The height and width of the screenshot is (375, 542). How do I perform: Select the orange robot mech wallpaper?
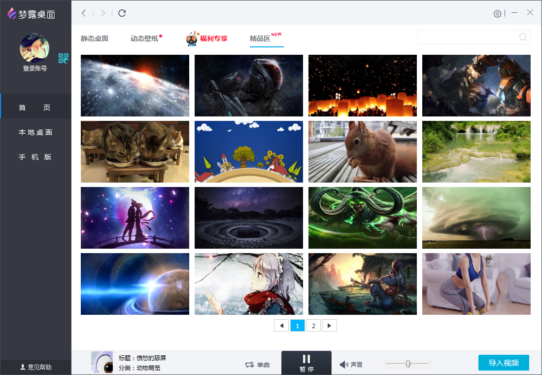476,85
